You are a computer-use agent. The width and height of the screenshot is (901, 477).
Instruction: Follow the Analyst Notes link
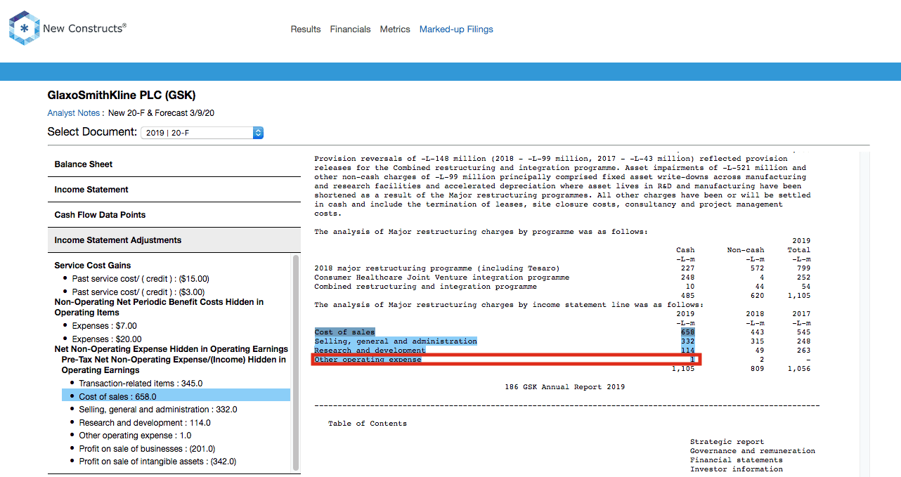(74, 113)
